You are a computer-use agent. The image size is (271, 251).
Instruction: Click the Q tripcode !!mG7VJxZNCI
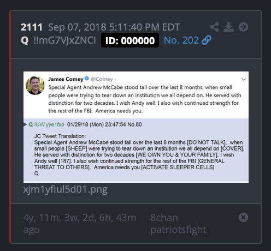point(64,40)
